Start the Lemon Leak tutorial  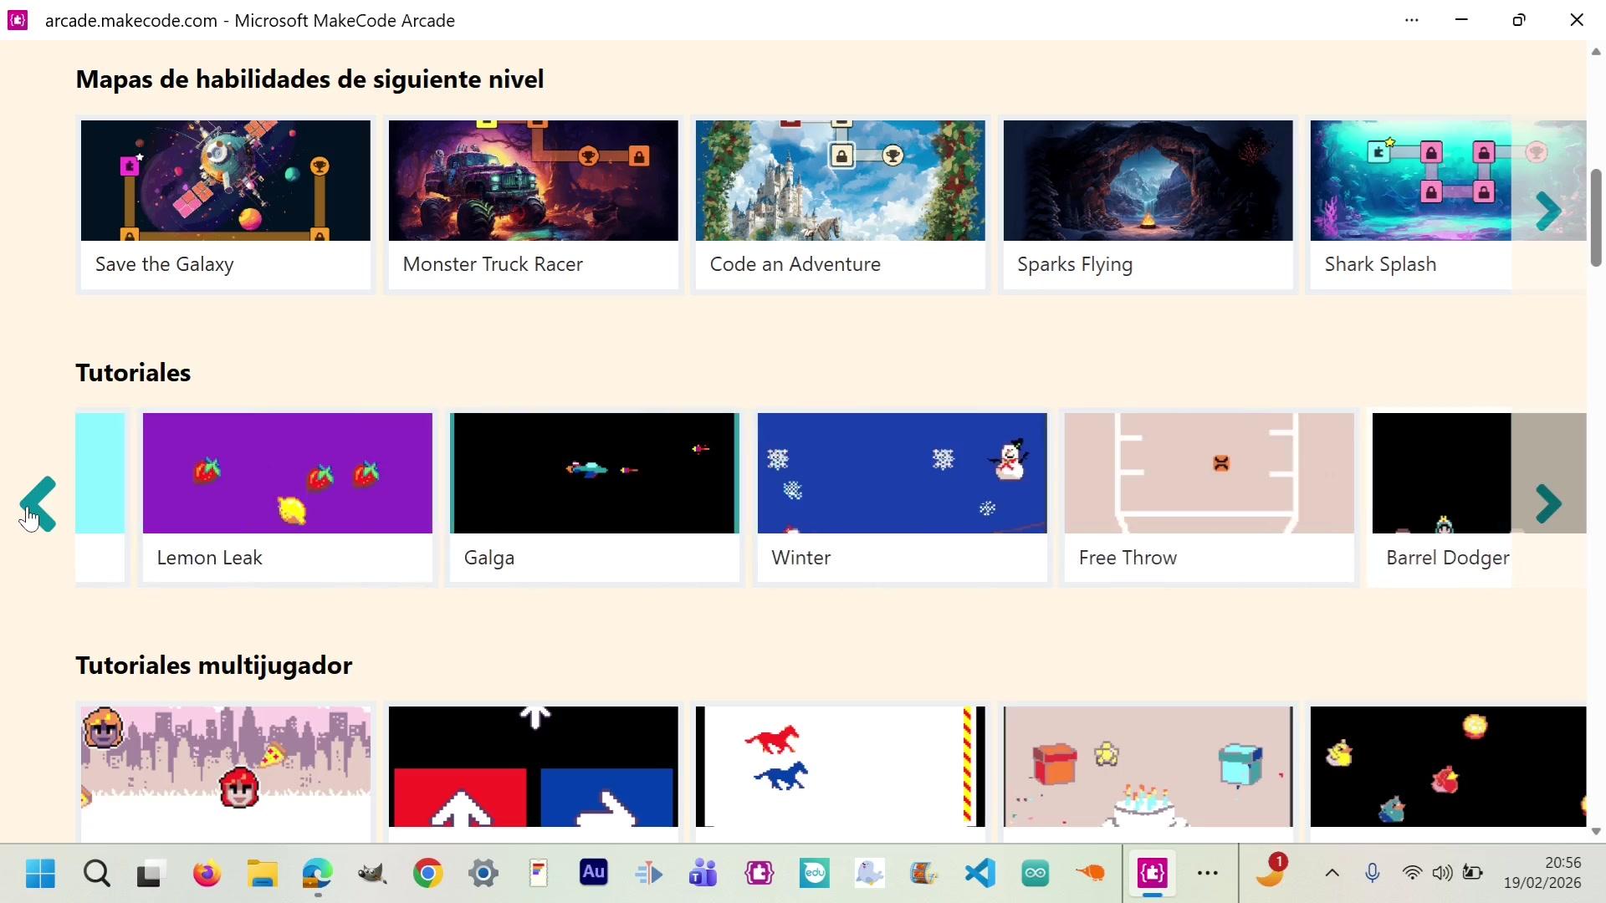click(x=287, y=497)
